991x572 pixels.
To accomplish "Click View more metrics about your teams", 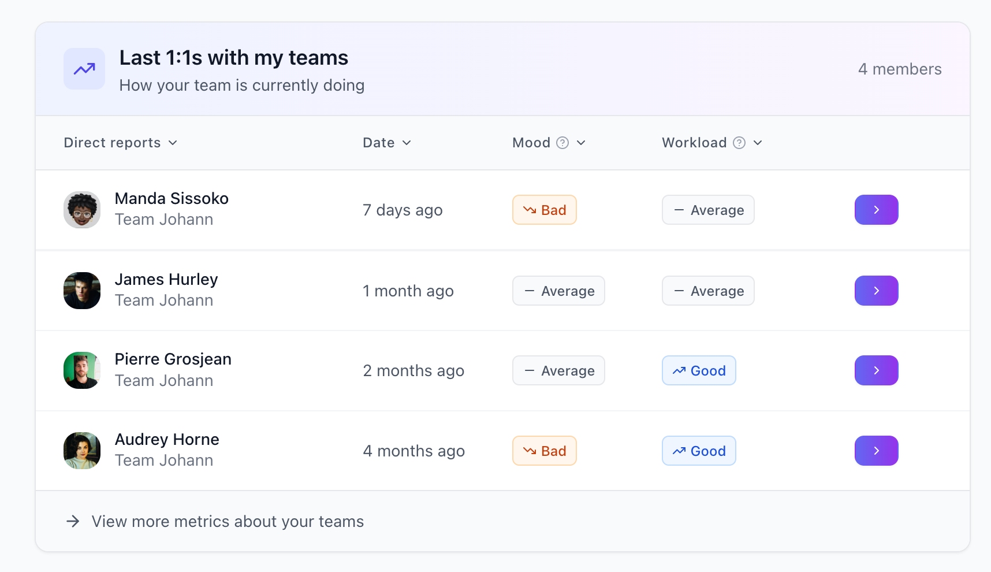I will coord(227,521).
